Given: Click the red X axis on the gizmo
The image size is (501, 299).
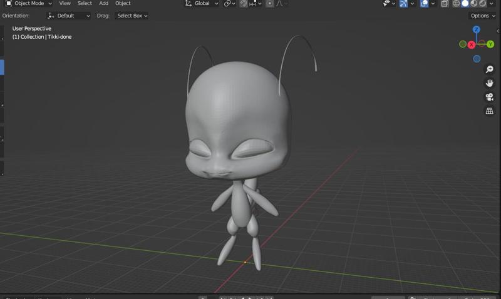Looking at the screenshot, I should point(472,44).
